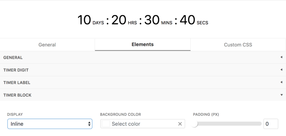Expand the TIMER LABEL accordion section

[143, 83]
